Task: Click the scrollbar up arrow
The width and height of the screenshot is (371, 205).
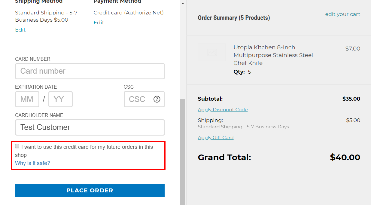Action: pyautogui.click(x=183, y=4)
